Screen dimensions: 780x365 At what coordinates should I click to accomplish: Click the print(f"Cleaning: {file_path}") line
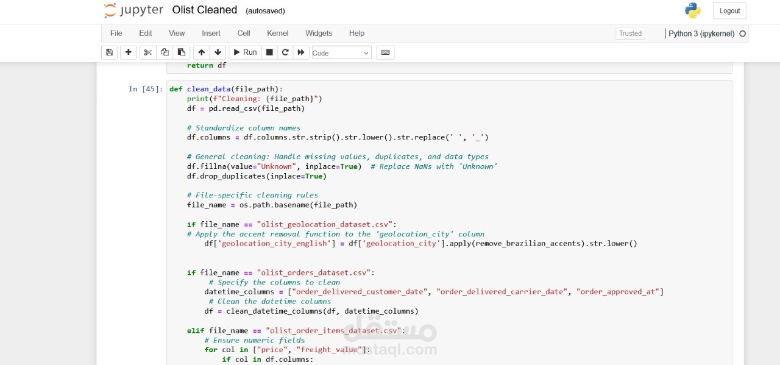254,99
